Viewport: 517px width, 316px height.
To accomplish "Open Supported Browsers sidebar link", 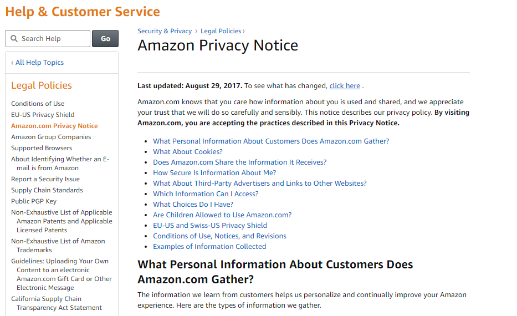I will [42, 148].
